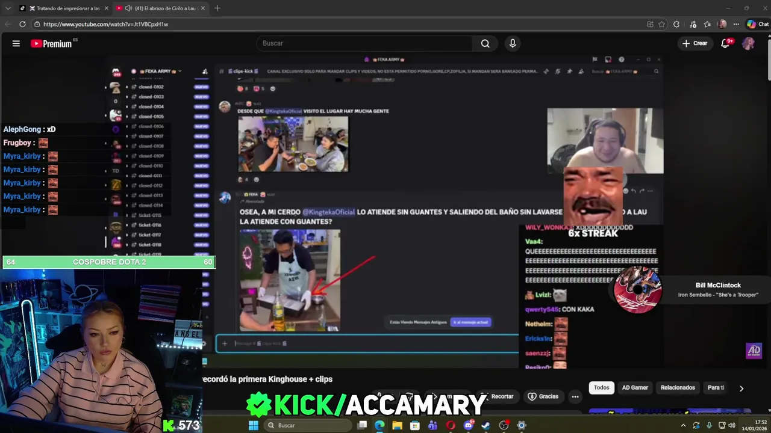Viewport: 771px width, 433px height.
Task: Open Opera browser from taskbar
Action: pyautogui.click(x=451, y=425)
